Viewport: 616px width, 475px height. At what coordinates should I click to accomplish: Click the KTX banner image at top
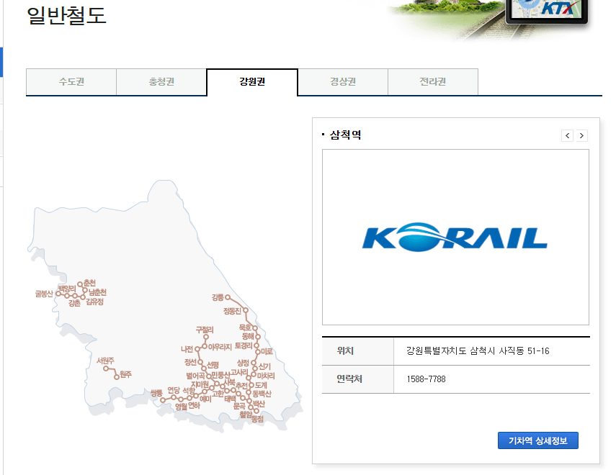coord(548,12)
